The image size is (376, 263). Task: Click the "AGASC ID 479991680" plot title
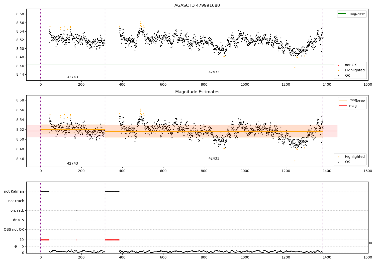pyautogui.click(x=197, y=6)
